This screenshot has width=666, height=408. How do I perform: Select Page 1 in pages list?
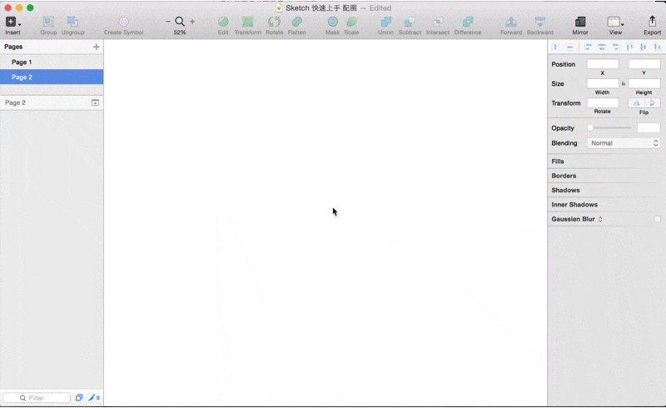pyautogui.click(x=52, y=62)
